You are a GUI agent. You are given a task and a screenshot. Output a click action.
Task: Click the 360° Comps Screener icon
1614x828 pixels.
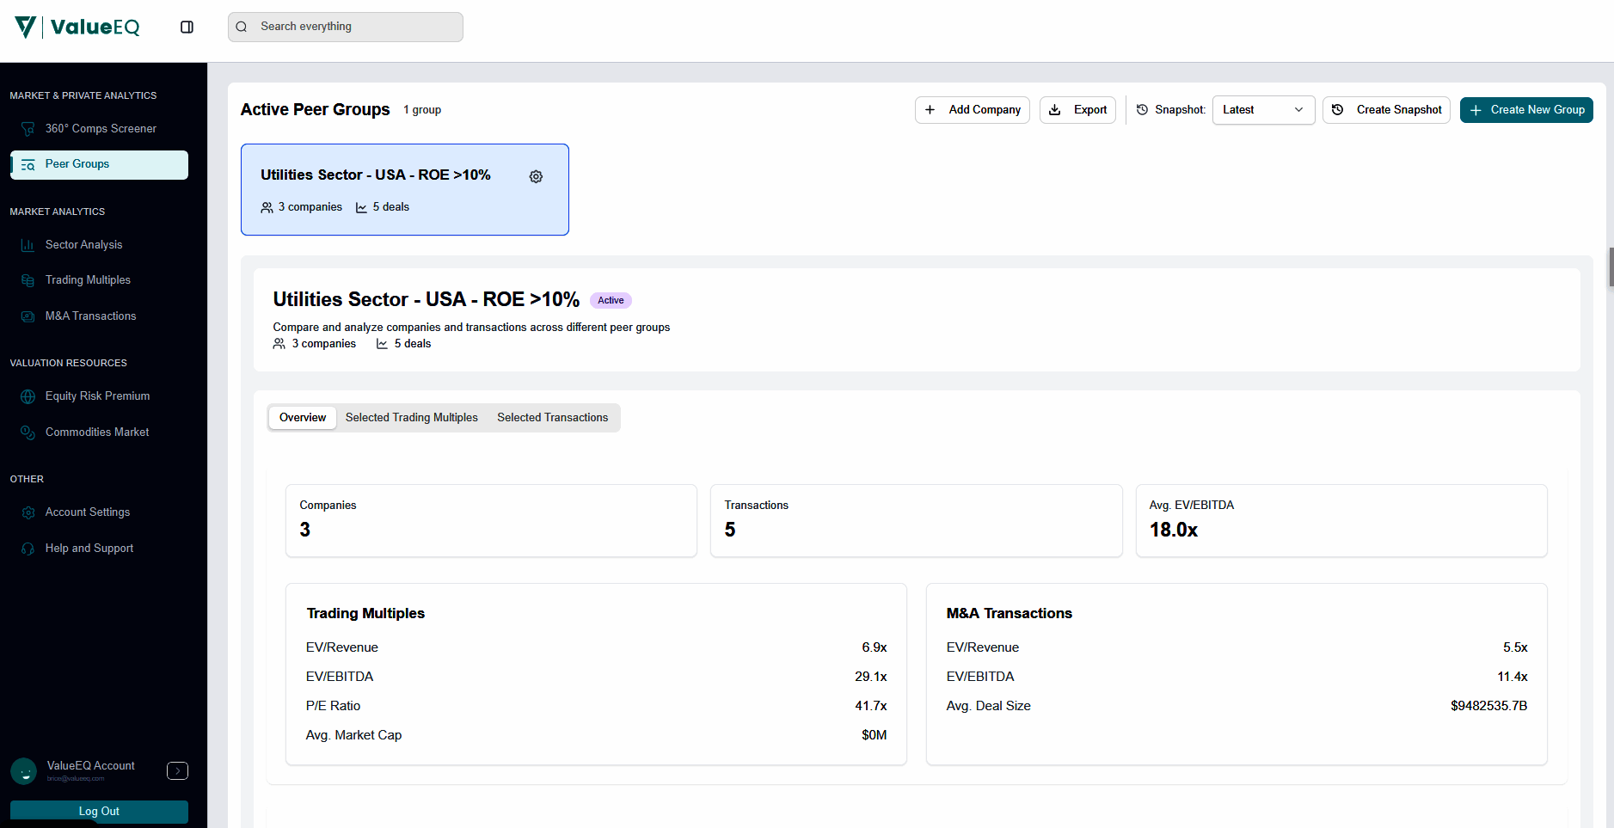[x=28, y=129]
